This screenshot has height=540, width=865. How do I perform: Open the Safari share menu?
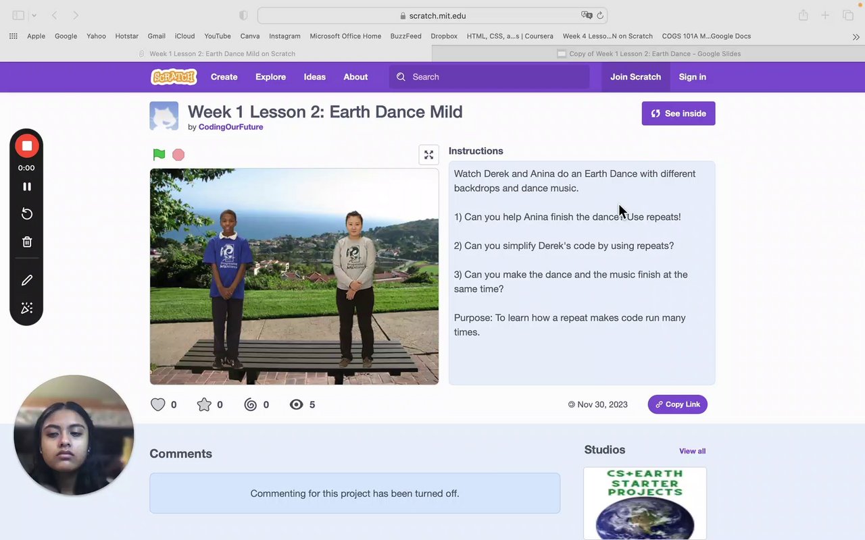coord(803,15)
